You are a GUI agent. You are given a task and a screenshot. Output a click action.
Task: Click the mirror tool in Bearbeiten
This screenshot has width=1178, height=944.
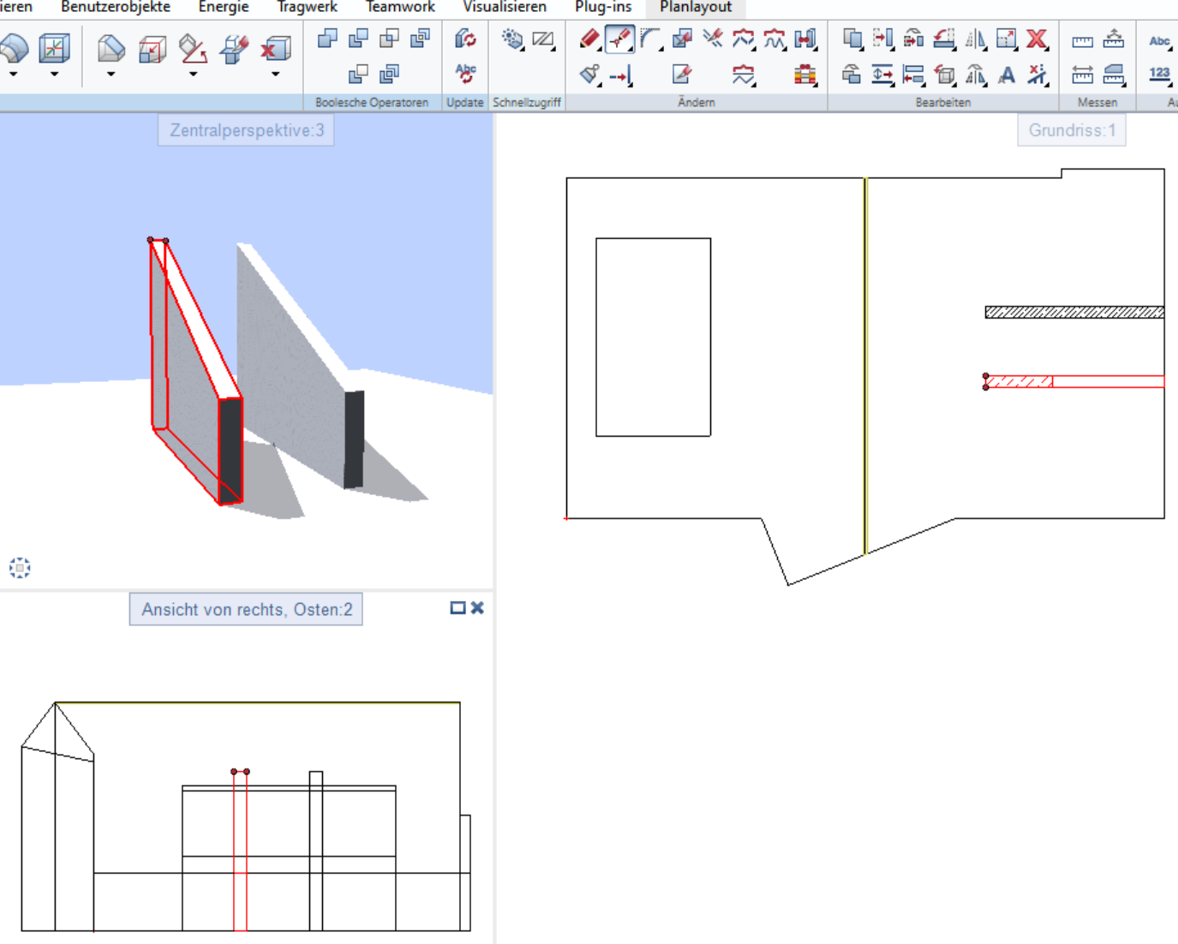pyautogui.click(x=975, y=39)
